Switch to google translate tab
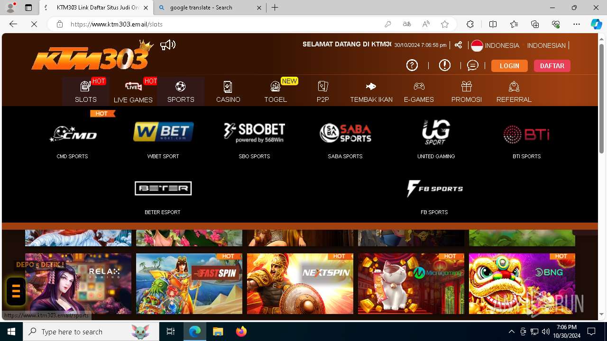This screenshot has height=341, width=607. pyautogui.click(x=211, y=8)
